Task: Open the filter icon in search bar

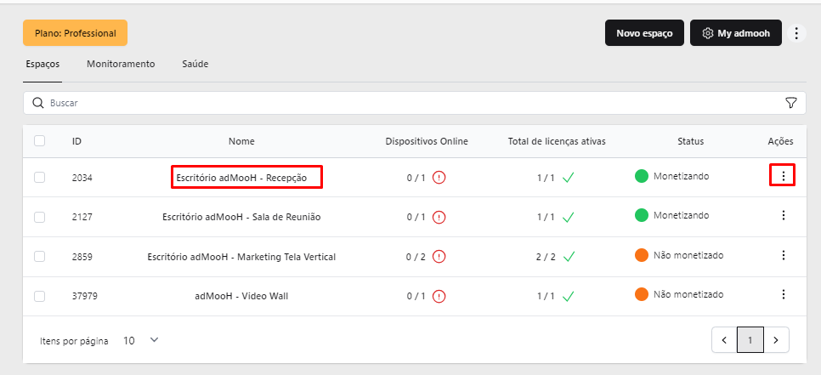Action: 791,103
